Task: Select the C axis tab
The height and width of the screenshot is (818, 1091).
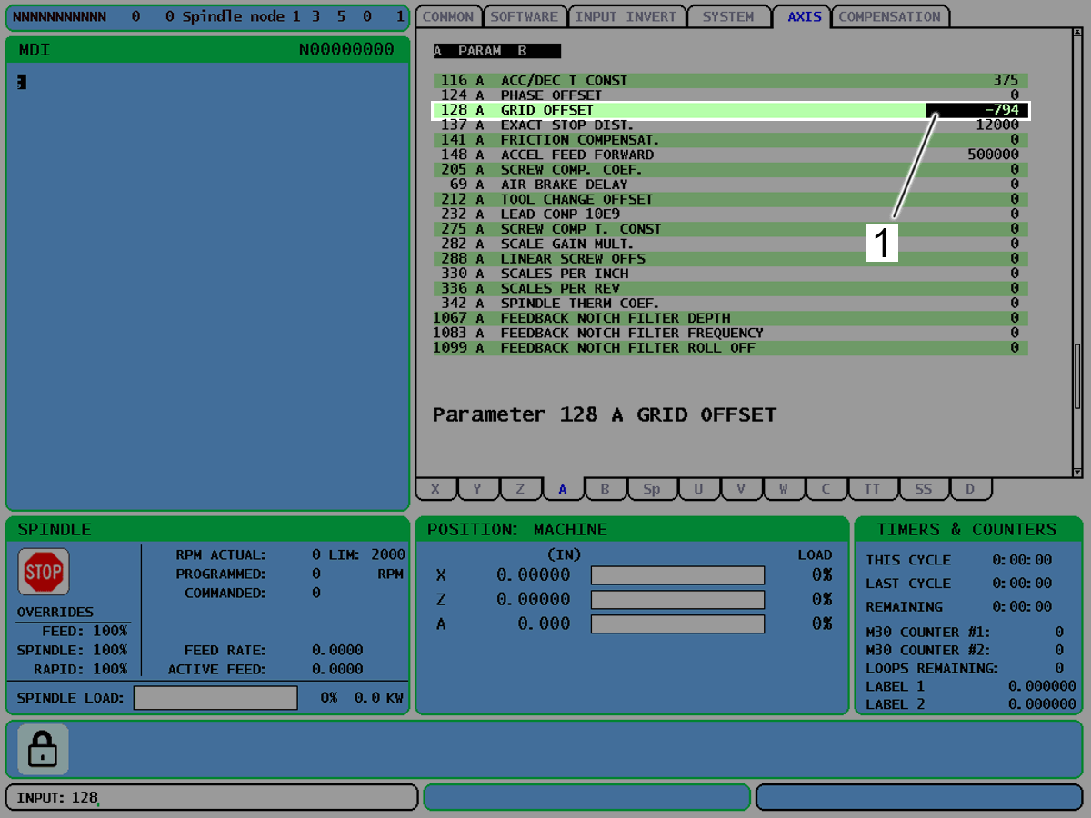Action: (x=826, y=489)
